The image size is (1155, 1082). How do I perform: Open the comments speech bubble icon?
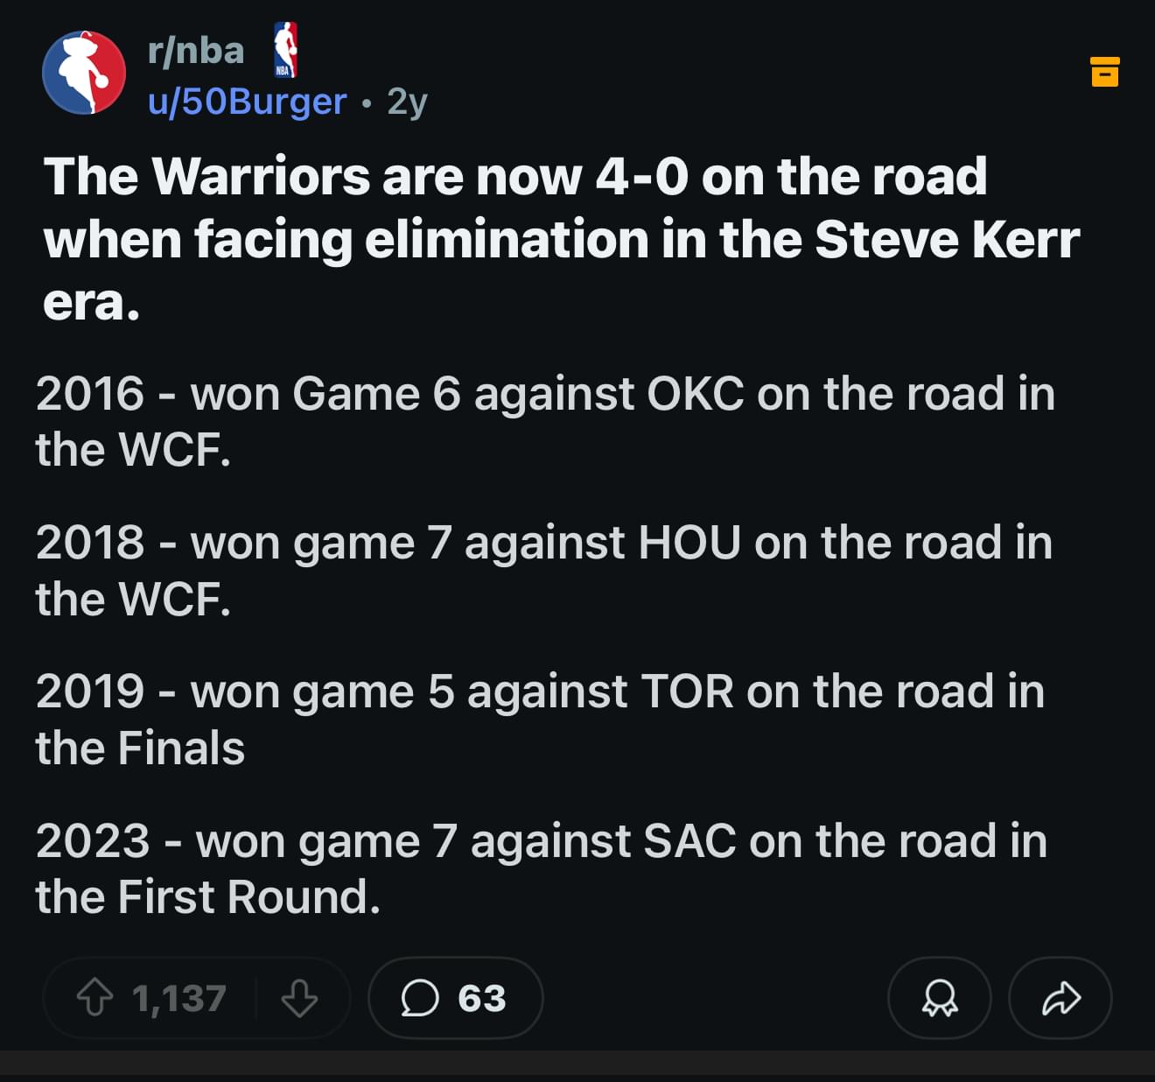coord(420,998)
